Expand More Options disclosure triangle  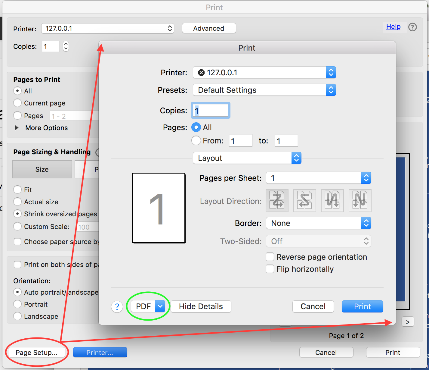coord(17,128)
